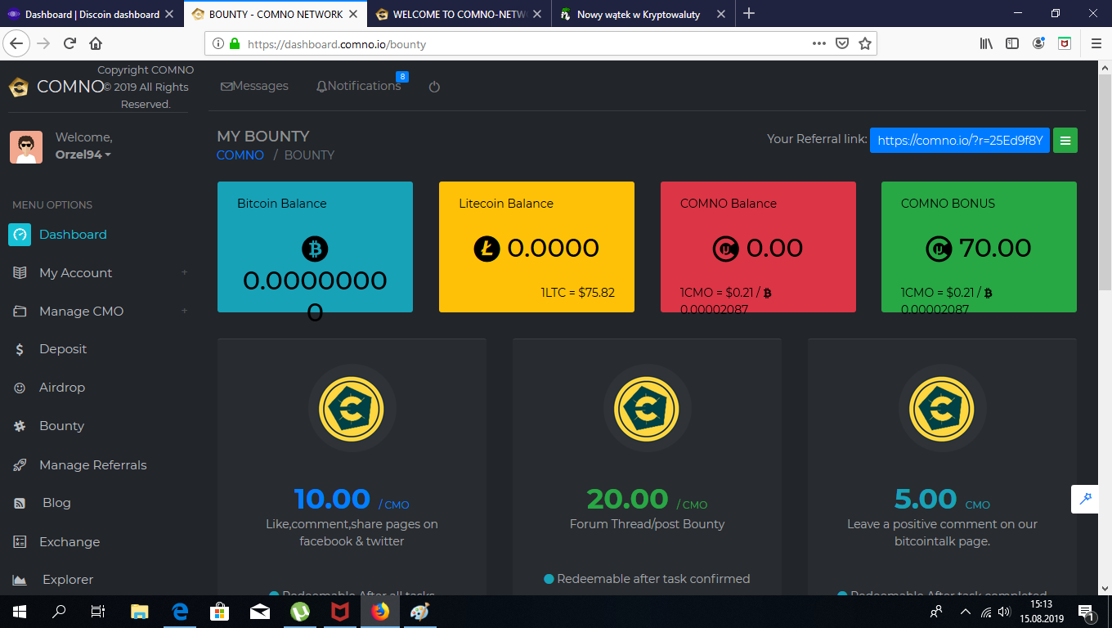1112x628 pixels.
Task: Show site information icon in address bar
Action: click(218, 44)
